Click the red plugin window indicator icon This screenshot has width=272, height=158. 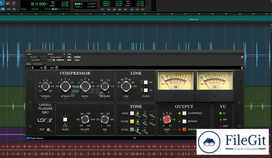pyautogui.click(x=242, y=57)
